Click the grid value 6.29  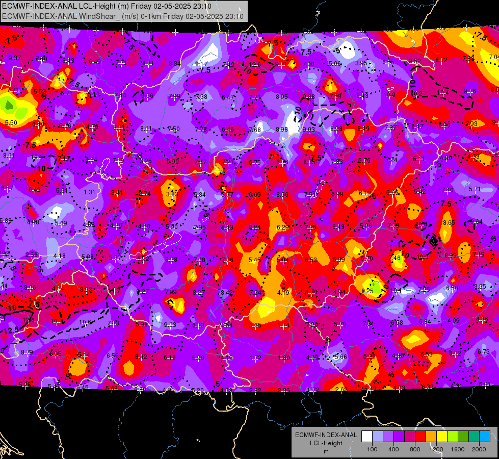pyautogui.click(x=282, y=227)
